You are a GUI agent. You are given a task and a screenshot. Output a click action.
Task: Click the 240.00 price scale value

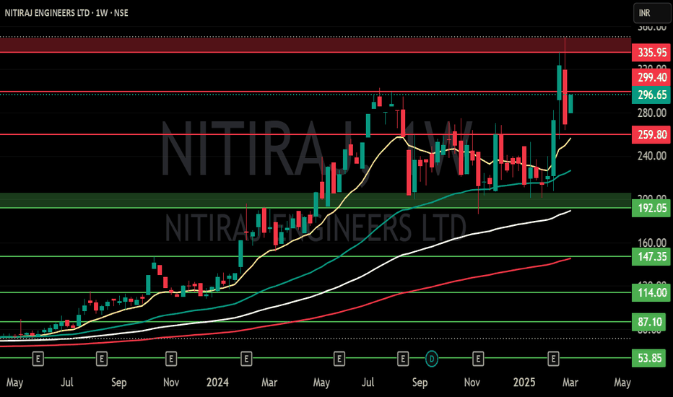coord(652,156)
